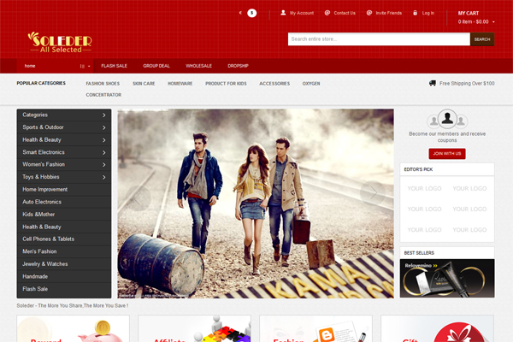Open the GROUP DEAL menu item
The width and height of the screenshot is (513, 342).
pos(156,66)
